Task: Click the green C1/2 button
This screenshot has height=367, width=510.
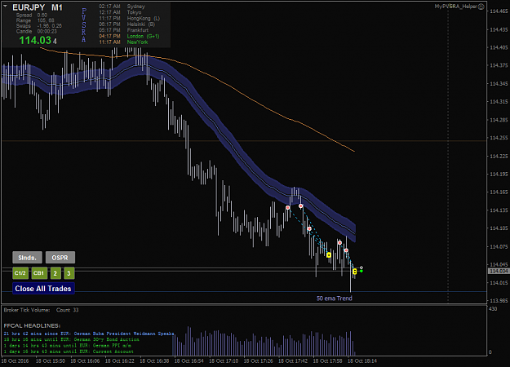Action: (20, 273)
